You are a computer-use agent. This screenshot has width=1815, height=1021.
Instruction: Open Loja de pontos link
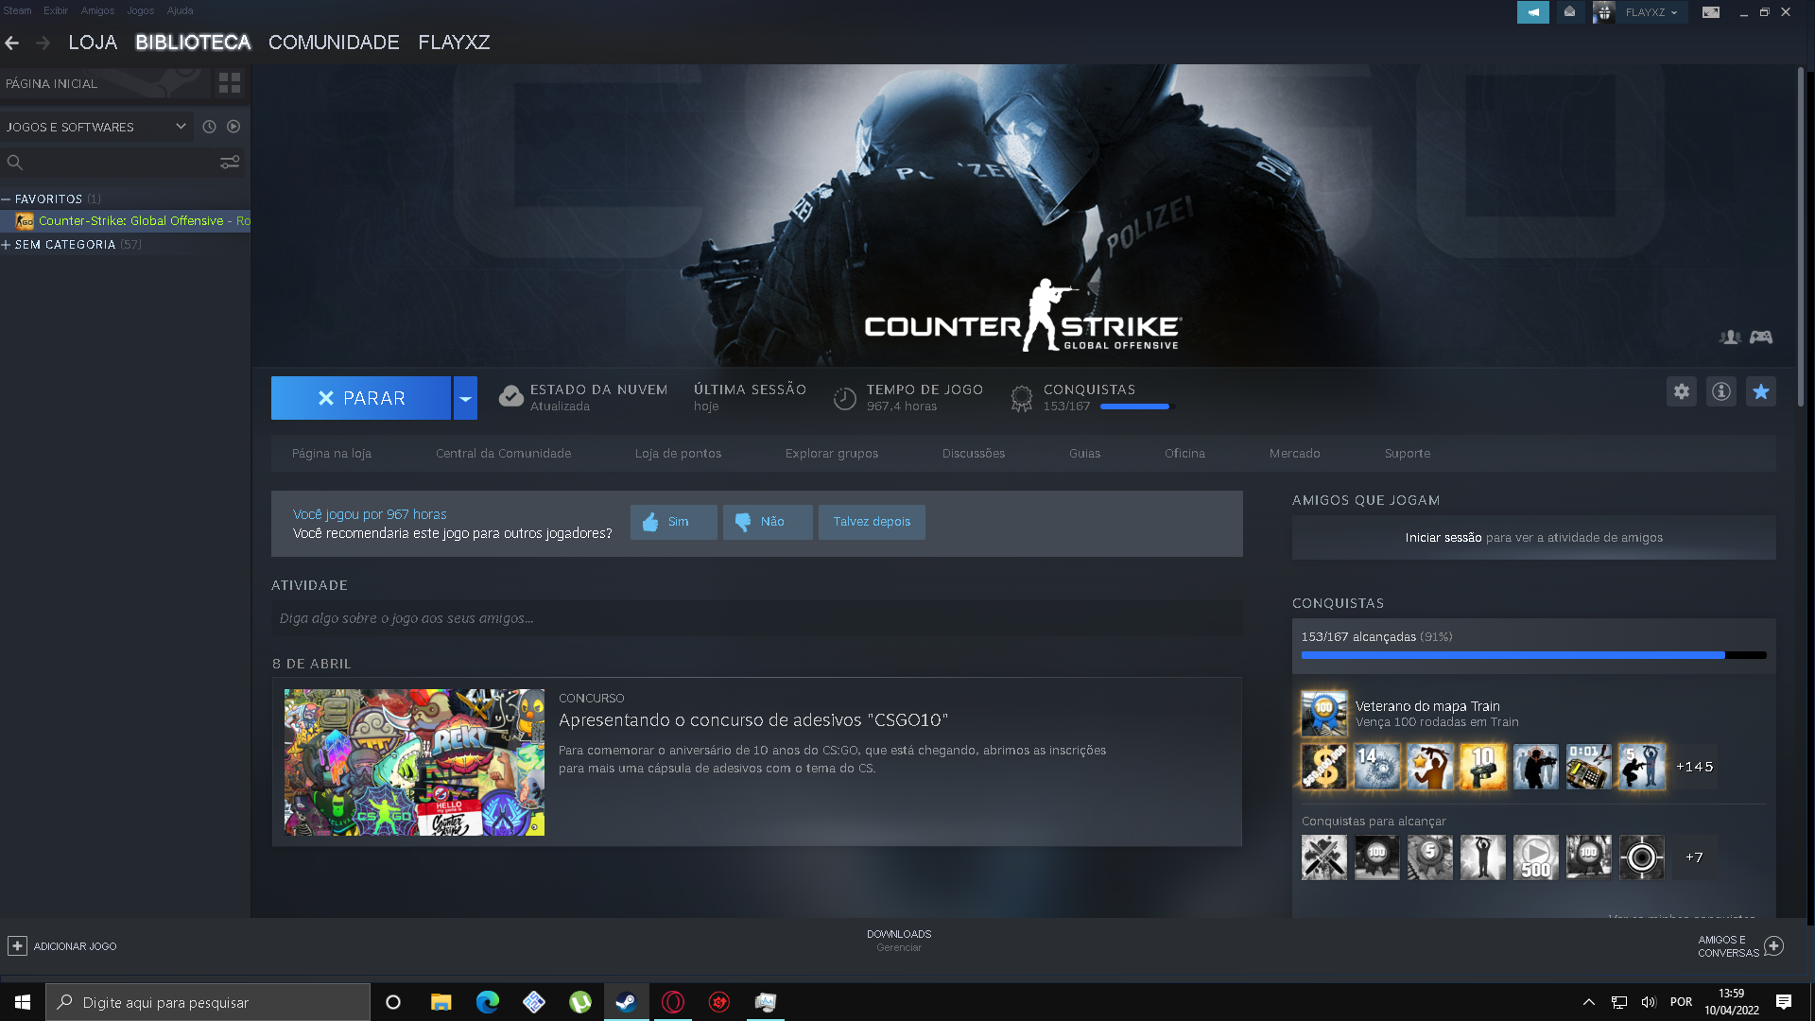[x=678, y=454]
